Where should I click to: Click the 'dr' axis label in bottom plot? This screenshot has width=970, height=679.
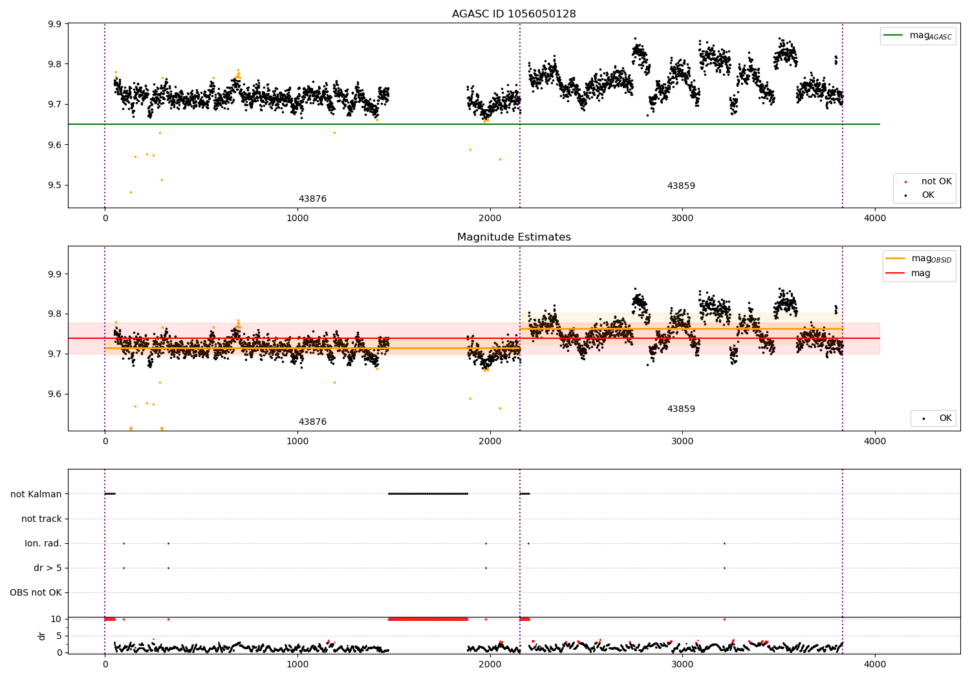coord(42,636)
